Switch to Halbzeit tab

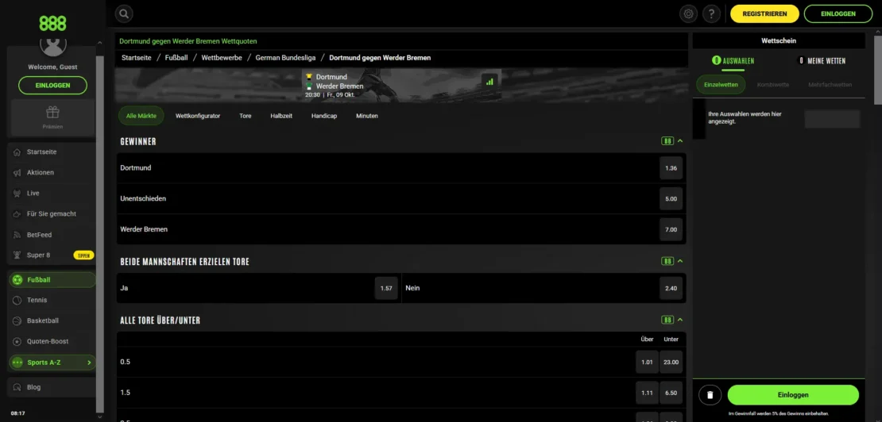[x=281, y=116]
